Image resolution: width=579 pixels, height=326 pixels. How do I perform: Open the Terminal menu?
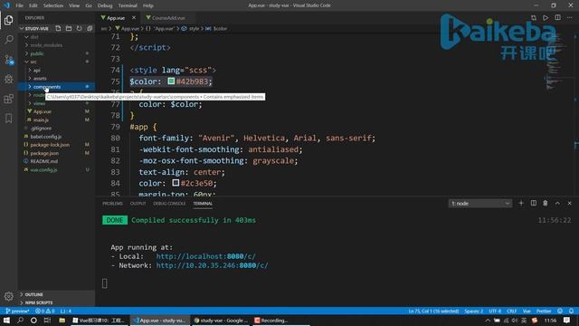pos(128,5)
